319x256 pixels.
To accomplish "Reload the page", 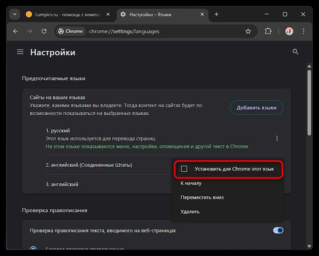I will [x=44, y=31].
